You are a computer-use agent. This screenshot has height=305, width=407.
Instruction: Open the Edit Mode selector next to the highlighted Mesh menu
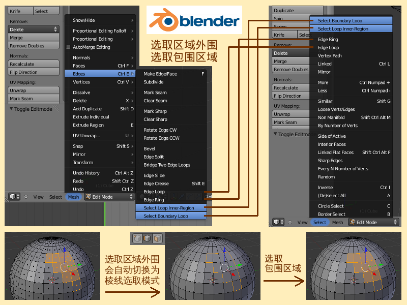point(109,197)
